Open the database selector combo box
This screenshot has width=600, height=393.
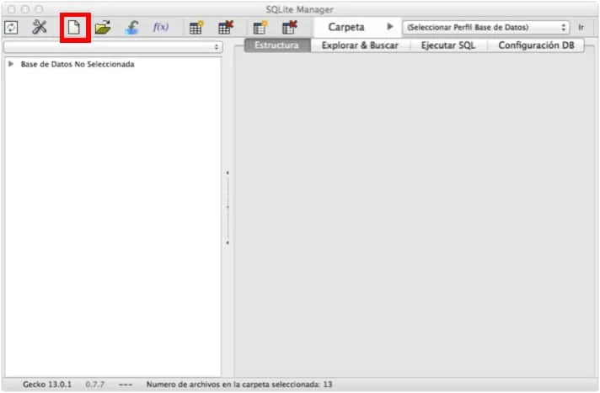[x=113, y=47]
